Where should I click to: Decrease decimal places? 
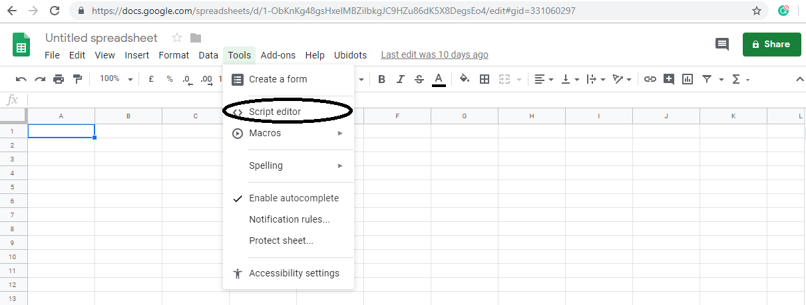(188, 80)
